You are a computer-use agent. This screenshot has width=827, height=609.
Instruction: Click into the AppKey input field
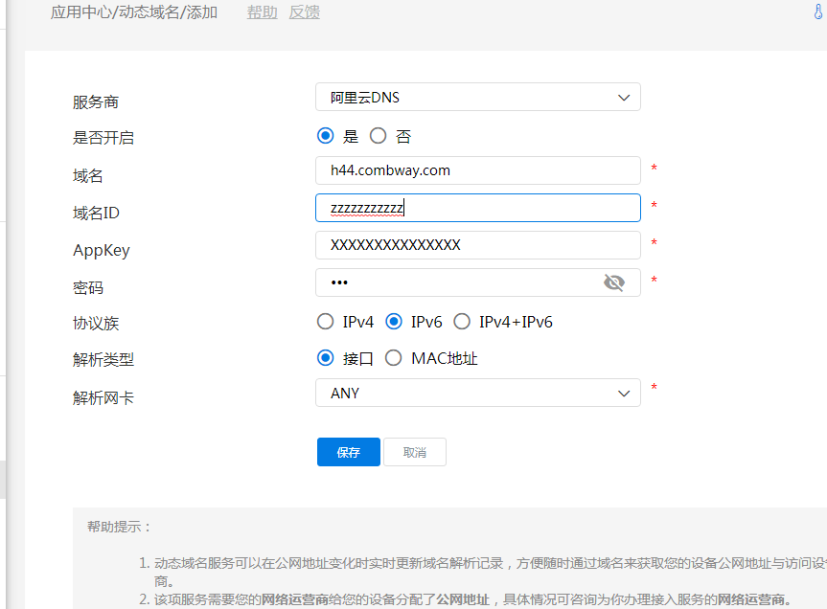click(x=477, y=245)
